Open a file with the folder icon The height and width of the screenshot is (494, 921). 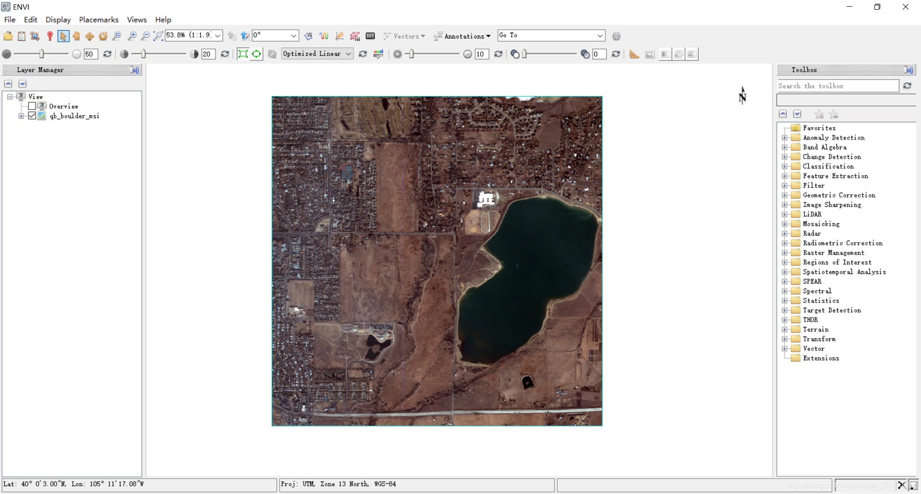[x=8, y=36]
